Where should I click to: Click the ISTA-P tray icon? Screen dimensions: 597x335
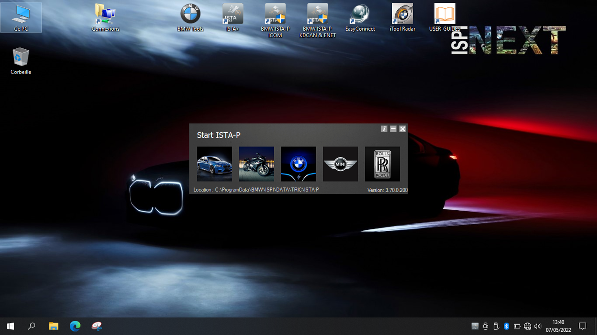pos(475,326)
